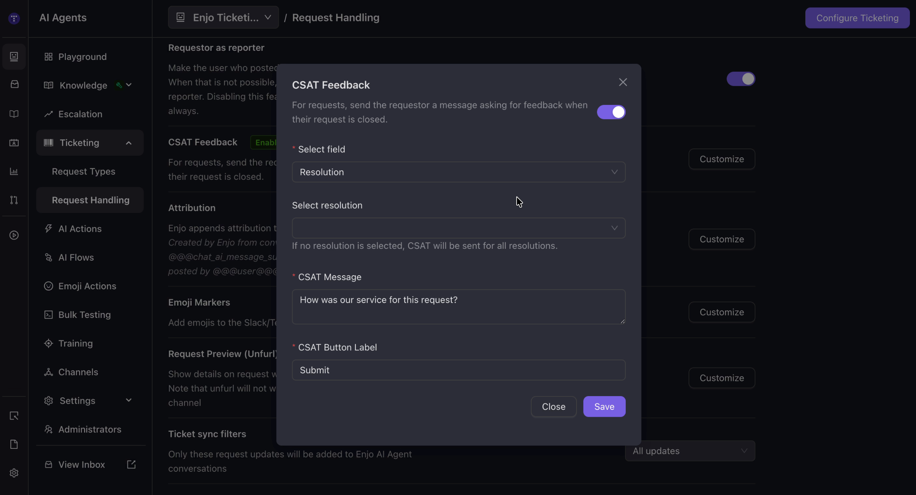Screen dimensions: 916x495
Task: Open the bar chart analytics rail icon
Action: [14, 171]
